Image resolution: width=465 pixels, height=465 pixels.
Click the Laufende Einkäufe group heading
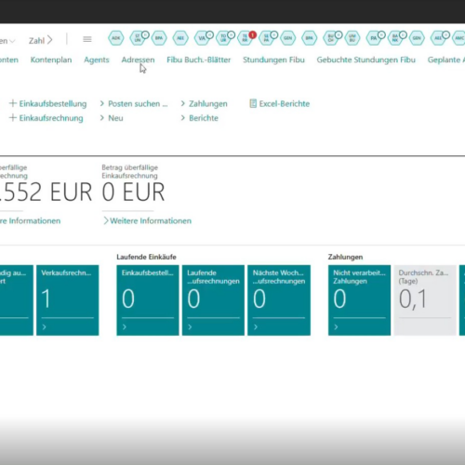click(146, 257)
